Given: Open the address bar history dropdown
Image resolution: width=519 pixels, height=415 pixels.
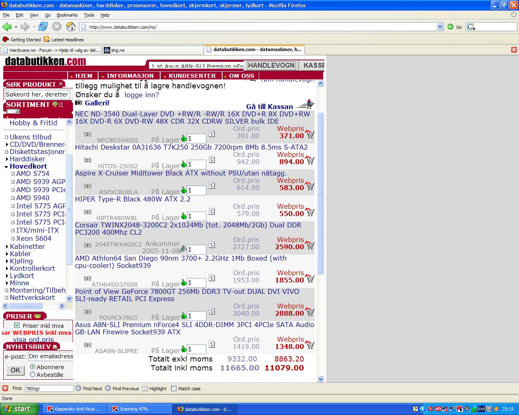Looking at the screenshot, I should [x=440, y=27].
